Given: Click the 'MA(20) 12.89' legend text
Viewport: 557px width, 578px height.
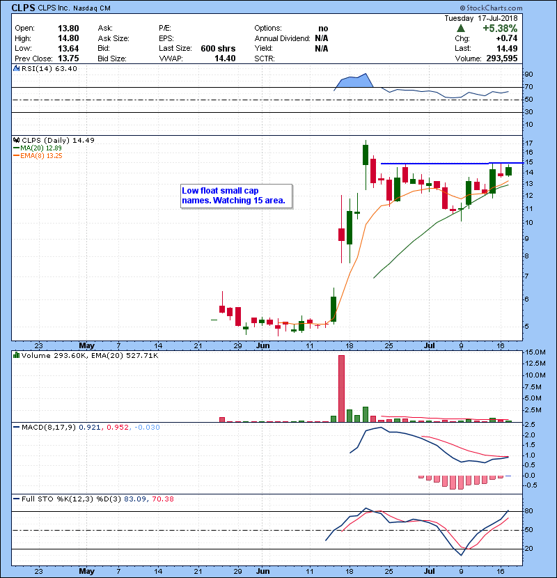Looking at the screenshot, I should [41, 148].
